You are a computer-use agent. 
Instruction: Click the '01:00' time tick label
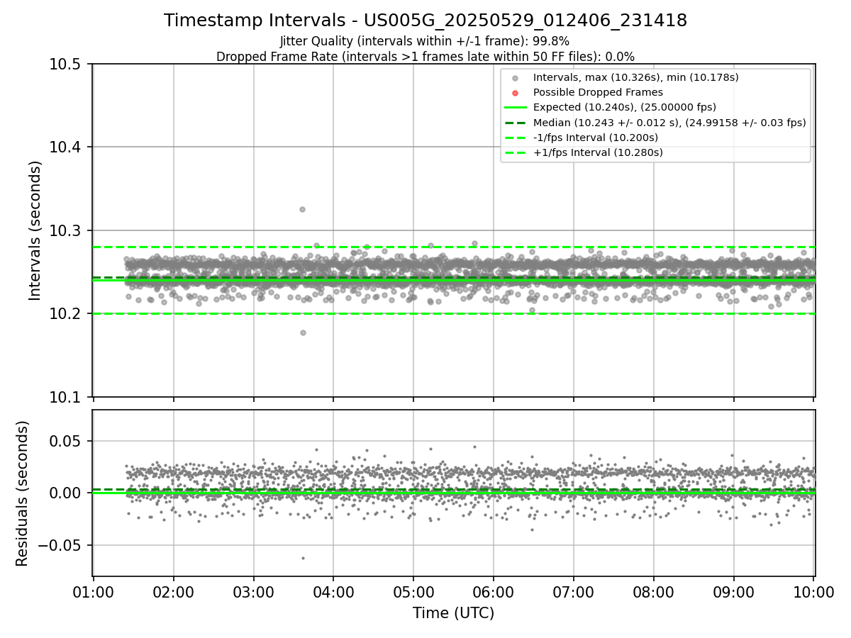pos(94,591)
